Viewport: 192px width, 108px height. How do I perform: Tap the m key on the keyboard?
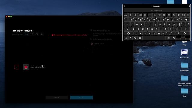[163, 33]
